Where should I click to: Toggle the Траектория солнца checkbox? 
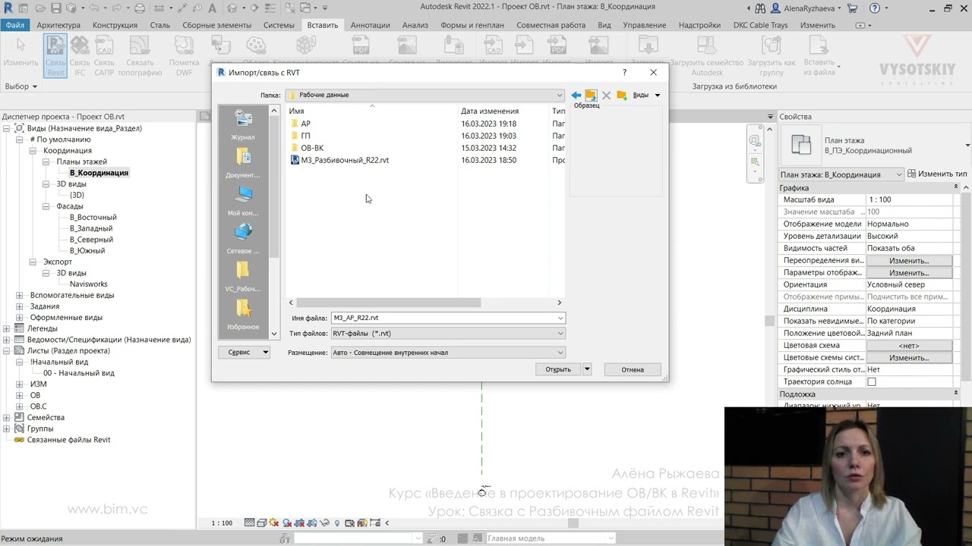tap(872, 381)
